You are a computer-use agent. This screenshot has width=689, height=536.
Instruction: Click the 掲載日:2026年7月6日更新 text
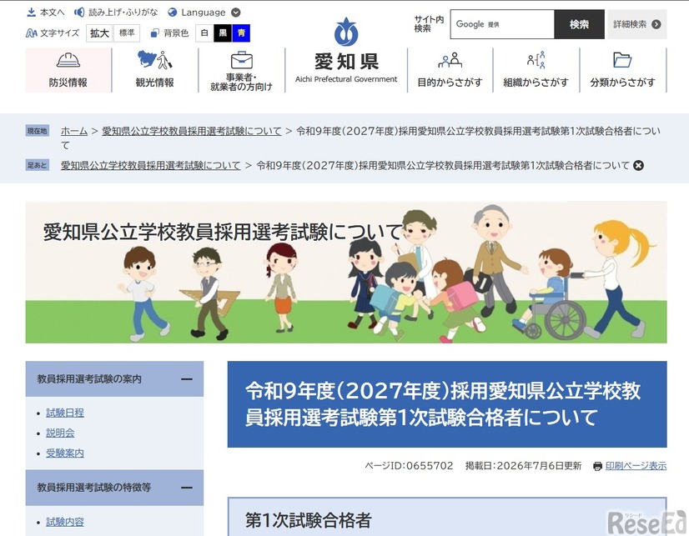coord(523,466)
